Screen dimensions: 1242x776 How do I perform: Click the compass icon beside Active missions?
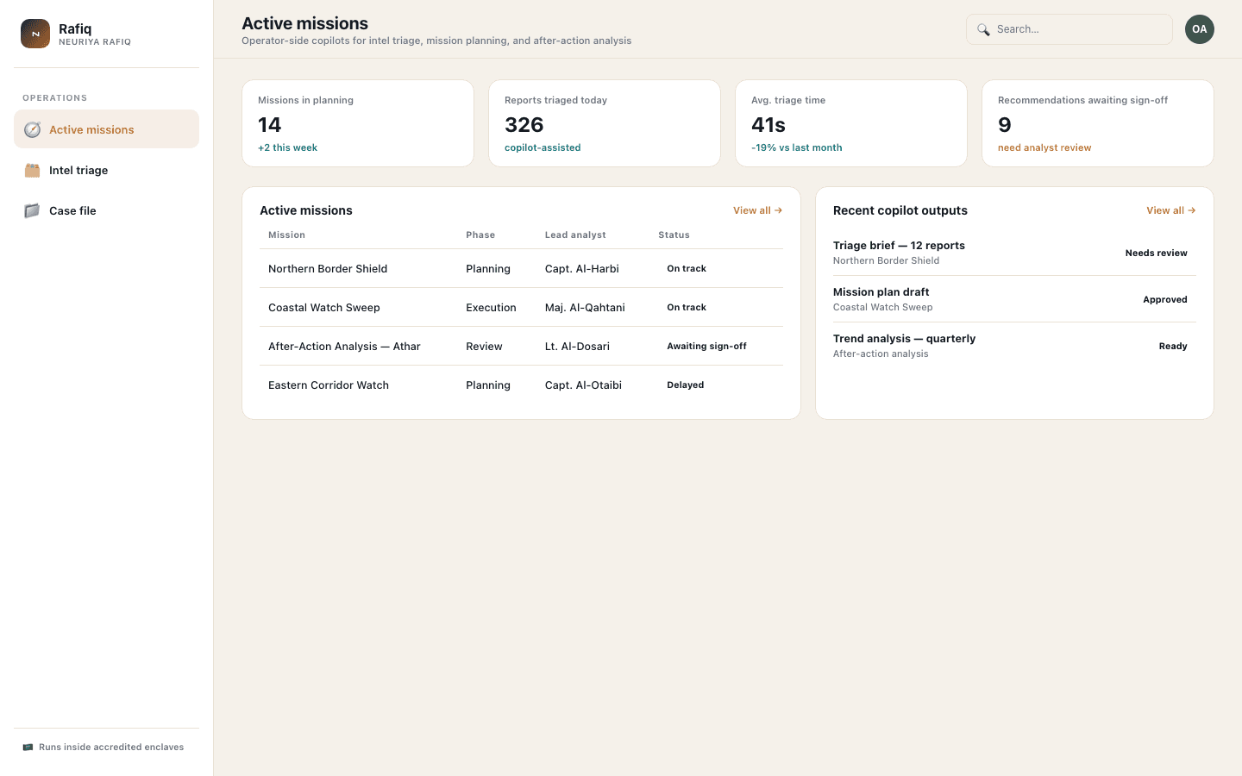click(x=32, y=129)
